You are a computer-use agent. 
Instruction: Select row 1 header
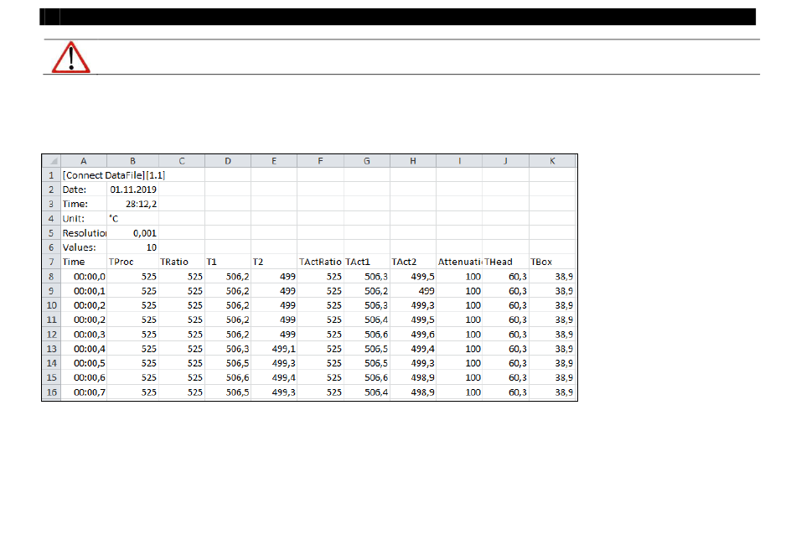coord(51,175)
